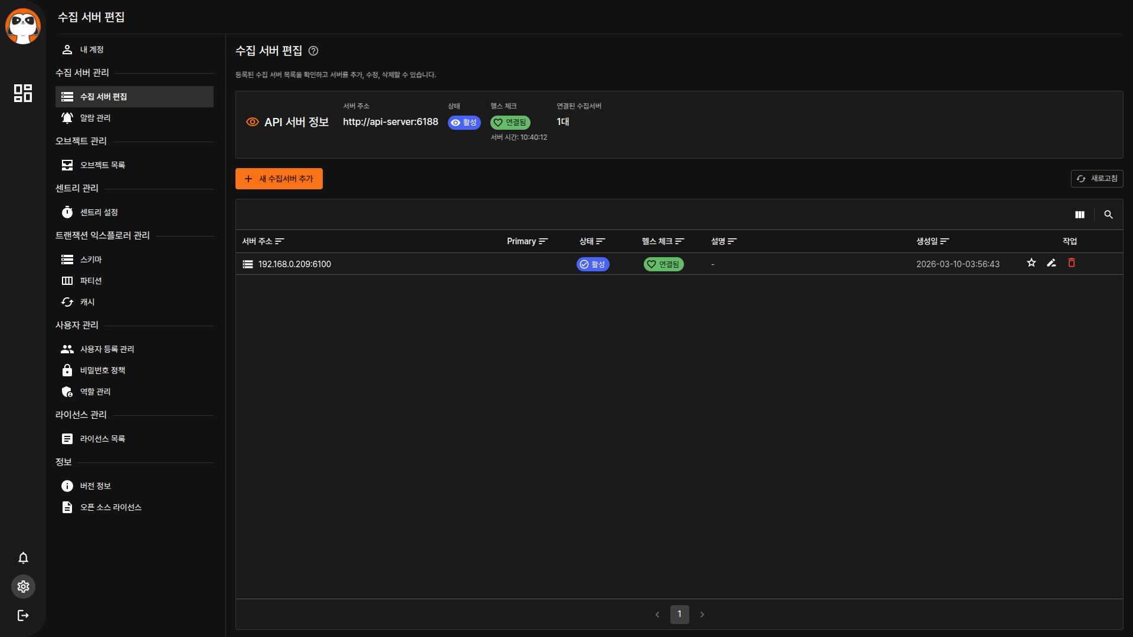Click the pencil edit icon for 192.168.0.209:6100
Viewport: 1133px width, 637px height.
(1051, 263)
